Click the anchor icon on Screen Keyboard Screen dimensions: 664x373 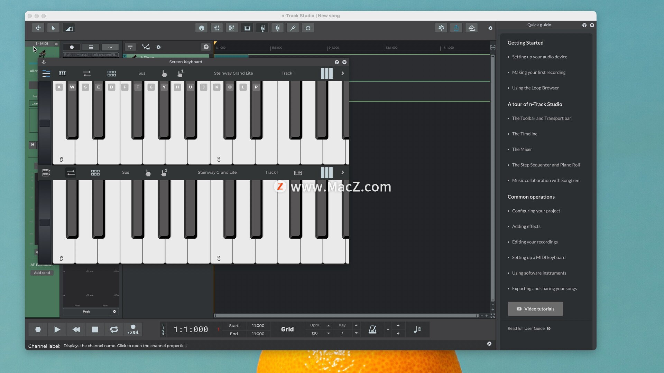(x=44, y=62)
